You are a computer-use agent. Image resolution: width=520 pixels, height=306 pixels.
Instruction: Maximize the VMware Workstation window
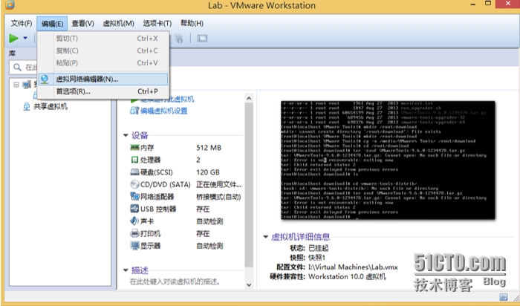488,3
